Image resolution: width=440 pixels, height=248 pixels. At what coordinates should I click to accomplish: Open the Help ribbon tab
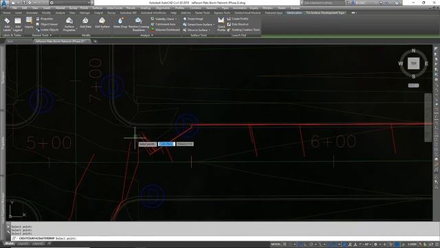click(173, 13)
